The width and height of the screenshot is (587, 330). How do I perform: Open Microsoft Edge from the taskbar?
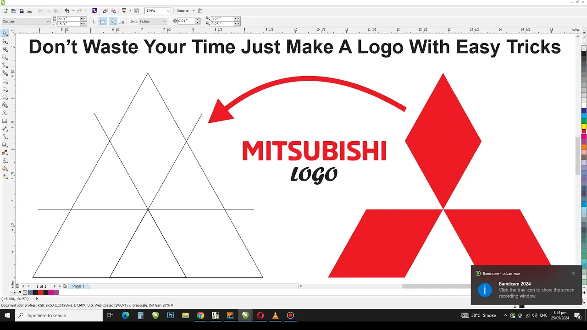coord(126,315)
